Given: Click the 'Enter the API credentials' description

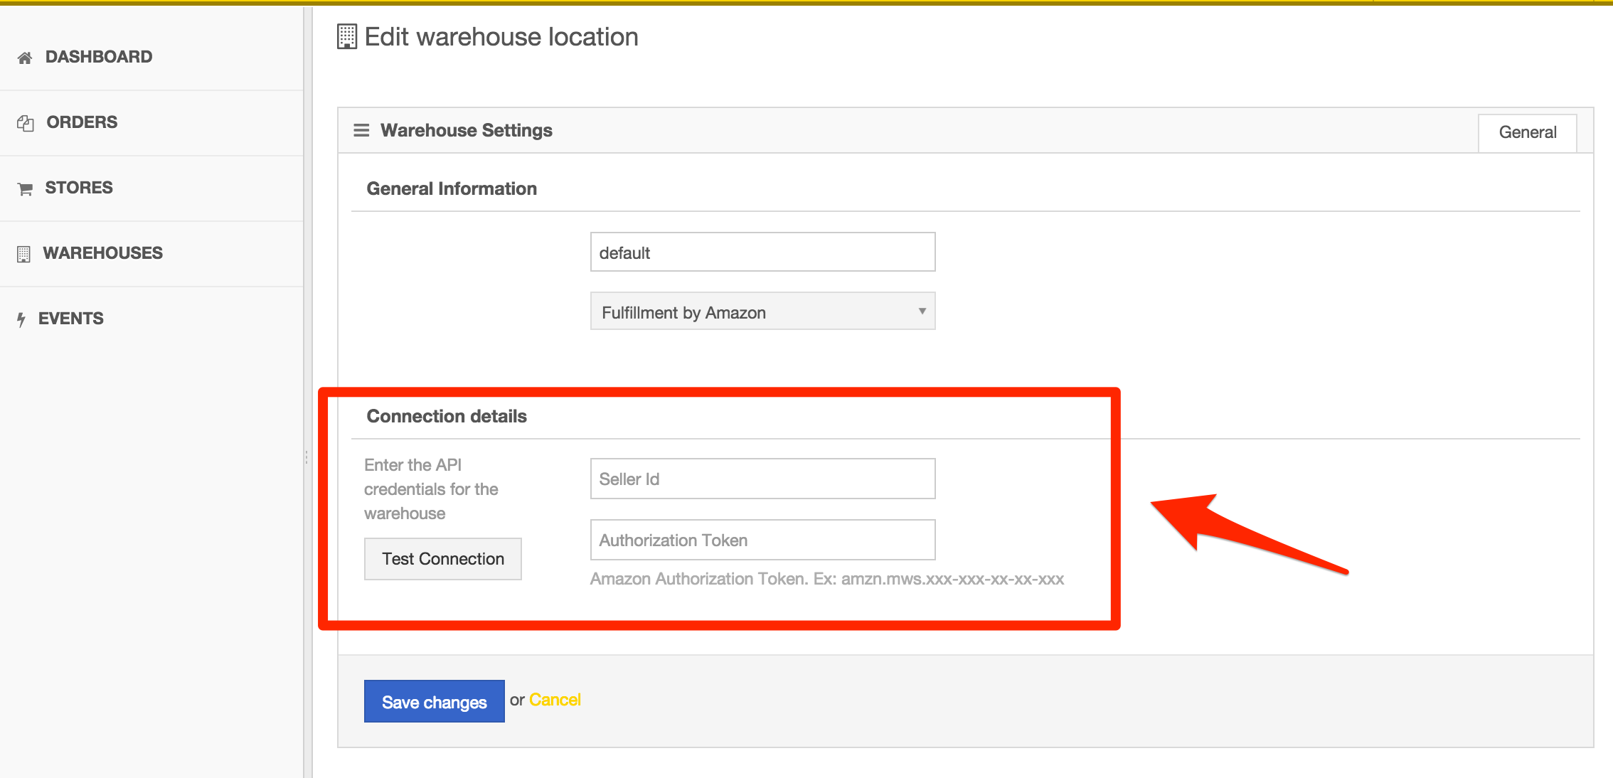Looking at the screenshot, I should click(431, 489).
